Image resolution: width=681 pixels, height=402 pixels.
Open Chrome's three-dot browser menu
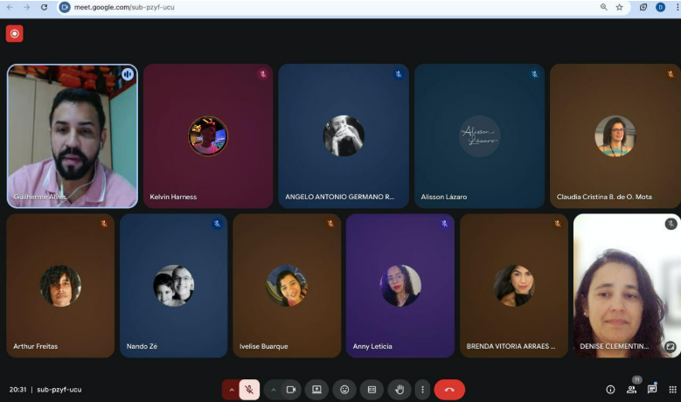(676, 7)
